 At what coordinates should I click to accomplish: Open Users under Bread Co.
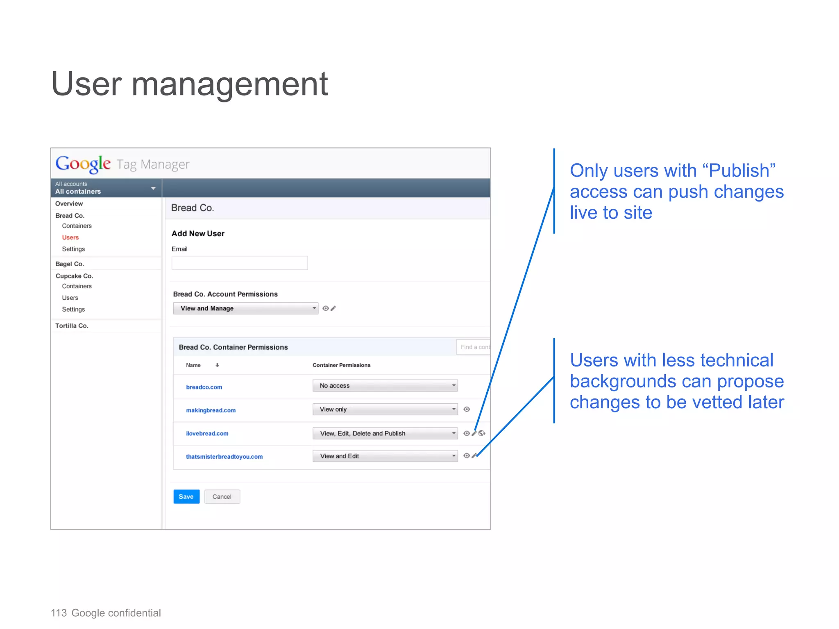coord(70,238)
